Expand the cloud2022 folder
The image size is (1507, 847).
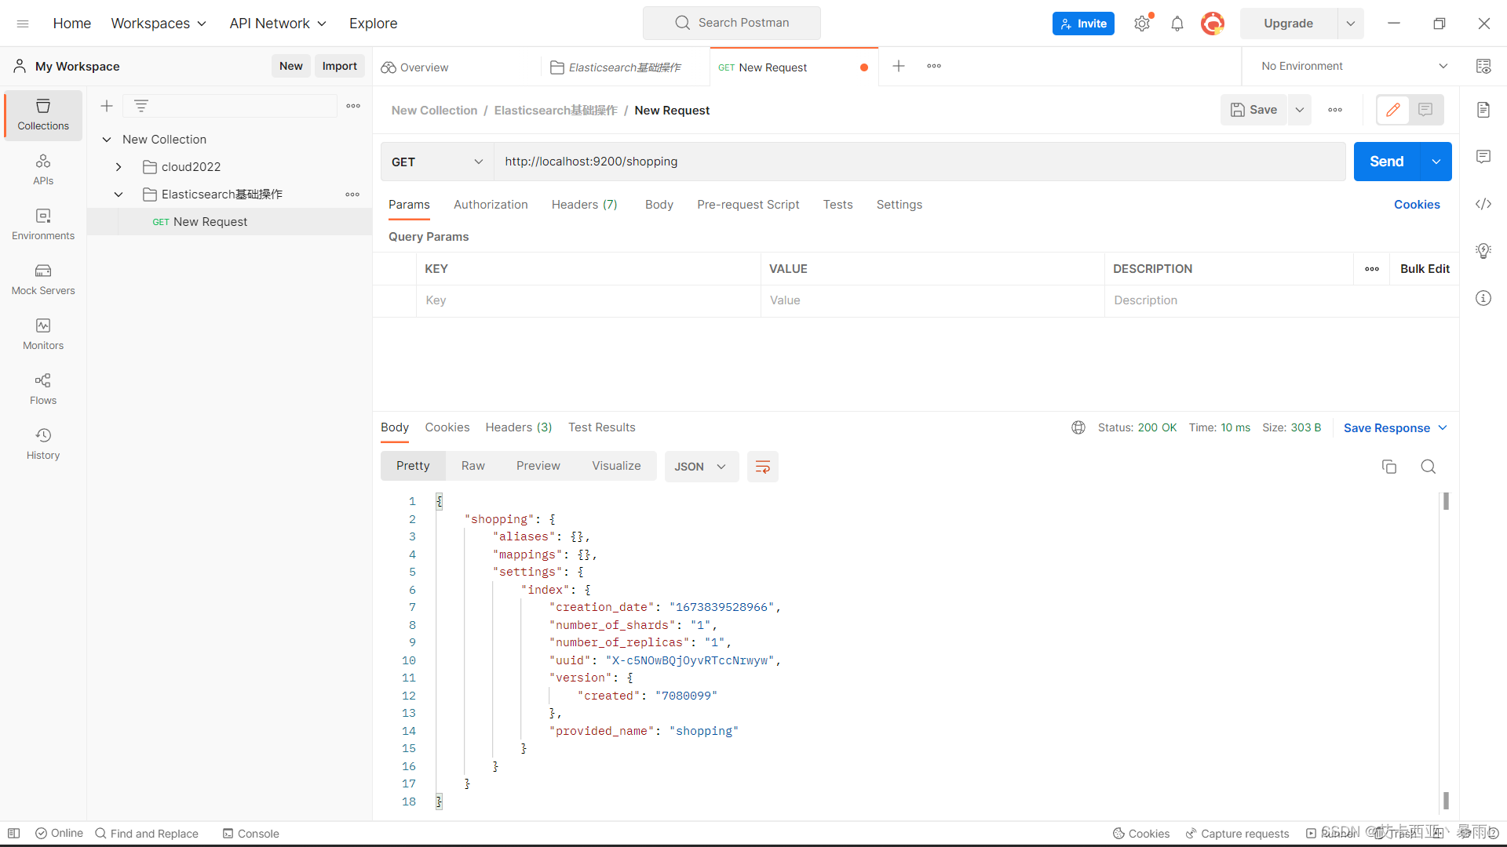click(119, 167)
